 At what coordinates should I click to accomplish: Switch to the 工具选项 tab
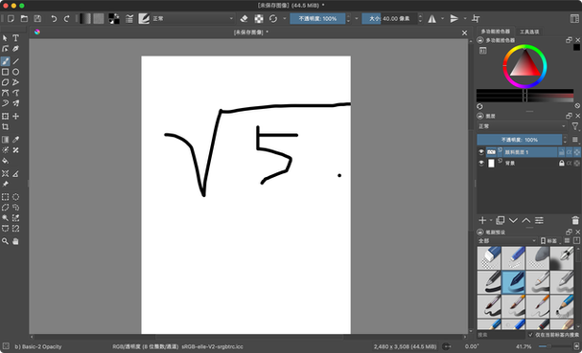[x=529, y=32]
